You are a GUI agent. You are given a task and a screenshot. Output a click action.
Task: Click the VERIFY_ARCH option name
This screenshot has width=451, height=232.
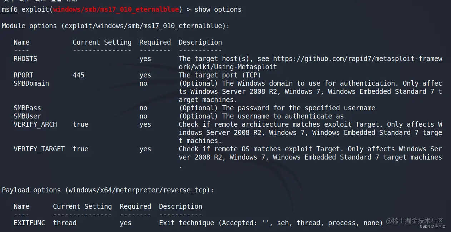coord(35,125)
